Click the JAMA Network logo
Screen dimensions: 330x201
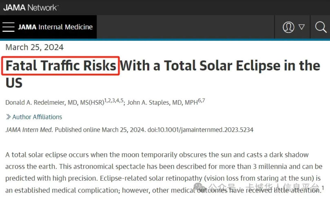coord(31,8)
